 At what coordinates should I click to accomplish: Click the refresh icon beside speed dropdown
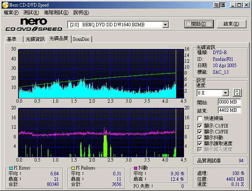pyautogui.click(x=237, y=93)
